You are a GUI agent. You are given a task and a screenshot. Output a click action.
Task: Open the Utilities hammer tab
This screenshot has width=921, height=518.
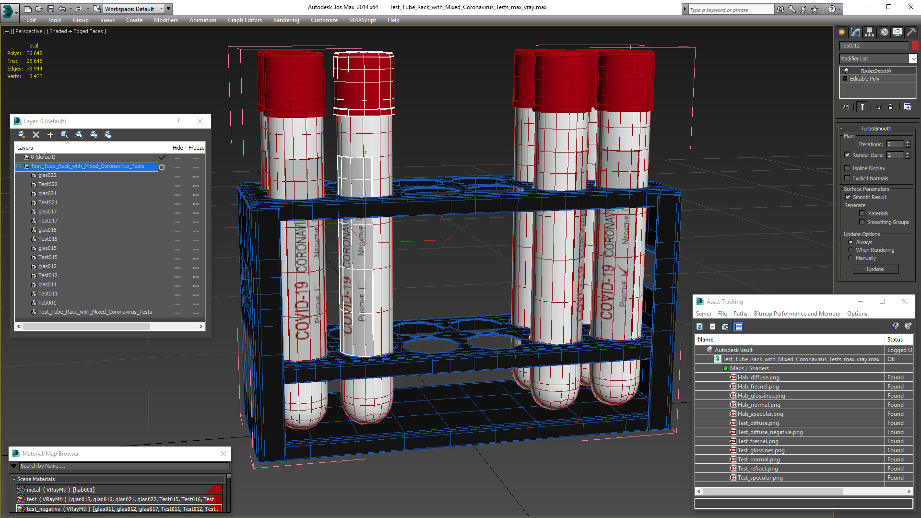tap(911, 32)
